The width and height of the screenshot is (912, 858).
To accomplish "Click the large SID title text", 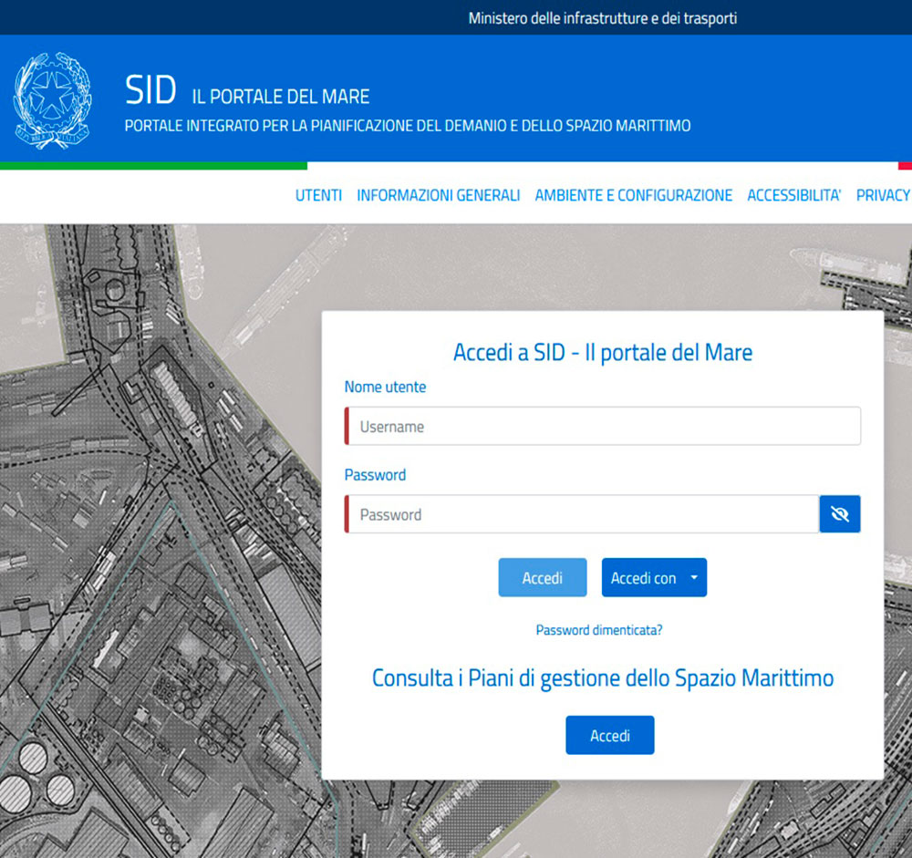I will 150,89.
